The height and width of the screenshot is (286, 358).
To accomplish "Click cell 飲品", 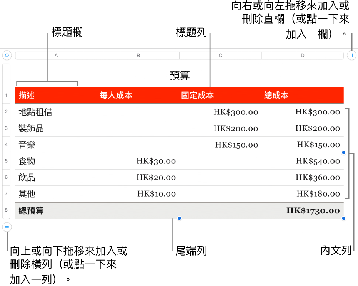I will [x=56, y=178].
